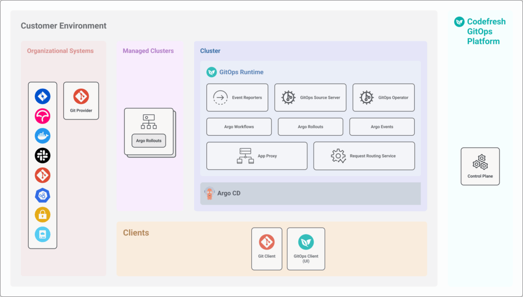Click the Argo CD octopus icon
The width and height of the screenshot is (523, 297).
pyautogui.click(x=209, y=193)
